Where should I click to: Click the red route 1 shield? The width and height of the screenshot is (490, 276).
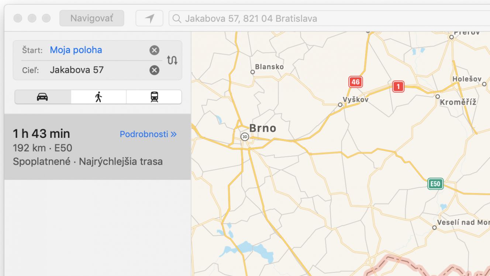(x=398, y=87)
